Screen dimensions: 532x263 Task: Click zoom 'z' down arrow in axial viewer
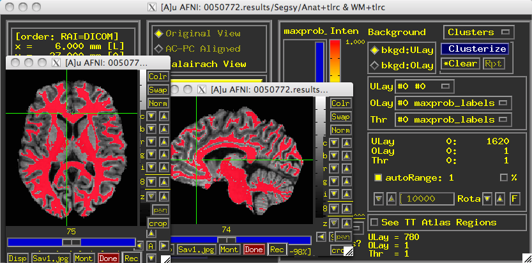(x=151, y=196)
